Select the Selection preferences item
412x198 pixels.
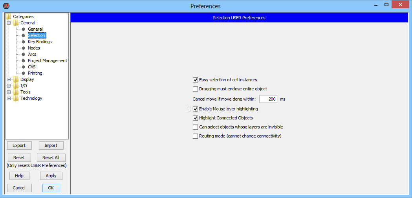(37, 35)
